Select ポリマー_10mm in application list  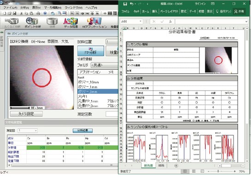coord(88,82)
